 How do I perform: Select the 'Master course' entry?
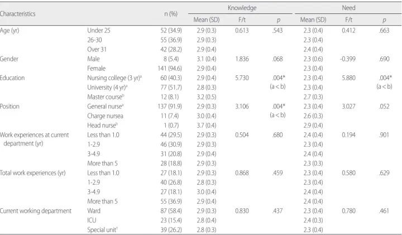pyautogui.click(x=106, y=97)
